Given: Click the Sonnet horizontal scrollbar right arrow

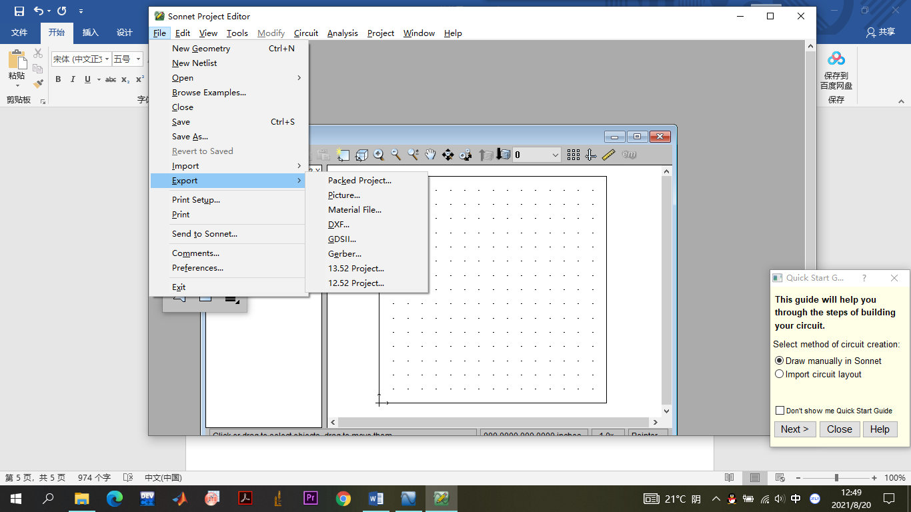Looking at the screenshot, I should pos(655,423).
